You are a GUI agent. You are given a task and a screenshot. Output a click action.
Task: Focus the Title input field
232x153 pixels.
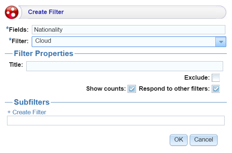click(125, 66)
